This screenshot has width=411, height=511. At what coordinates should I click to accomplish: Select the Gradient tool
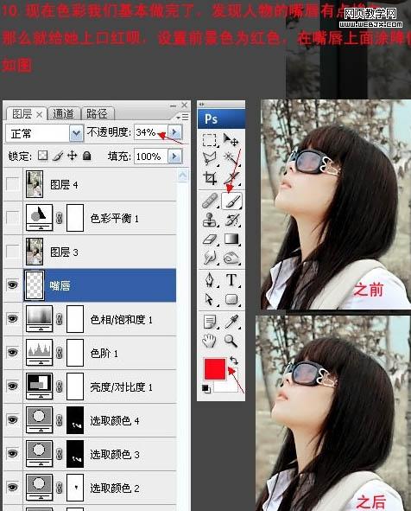[231, 240]
